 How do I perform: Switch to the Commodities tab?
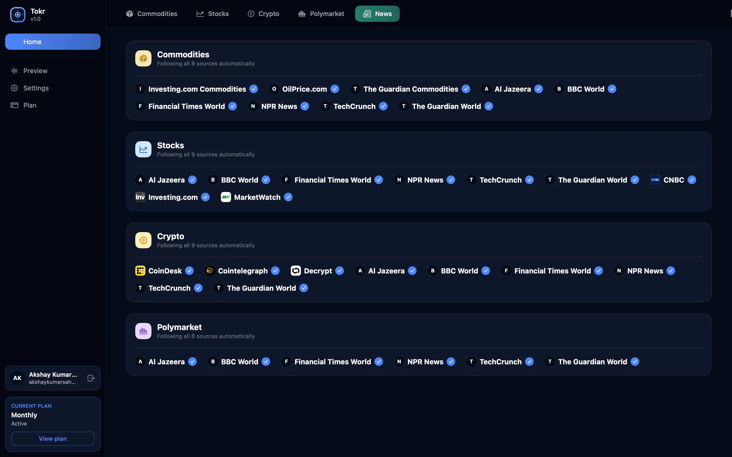[x=151, y=14]
